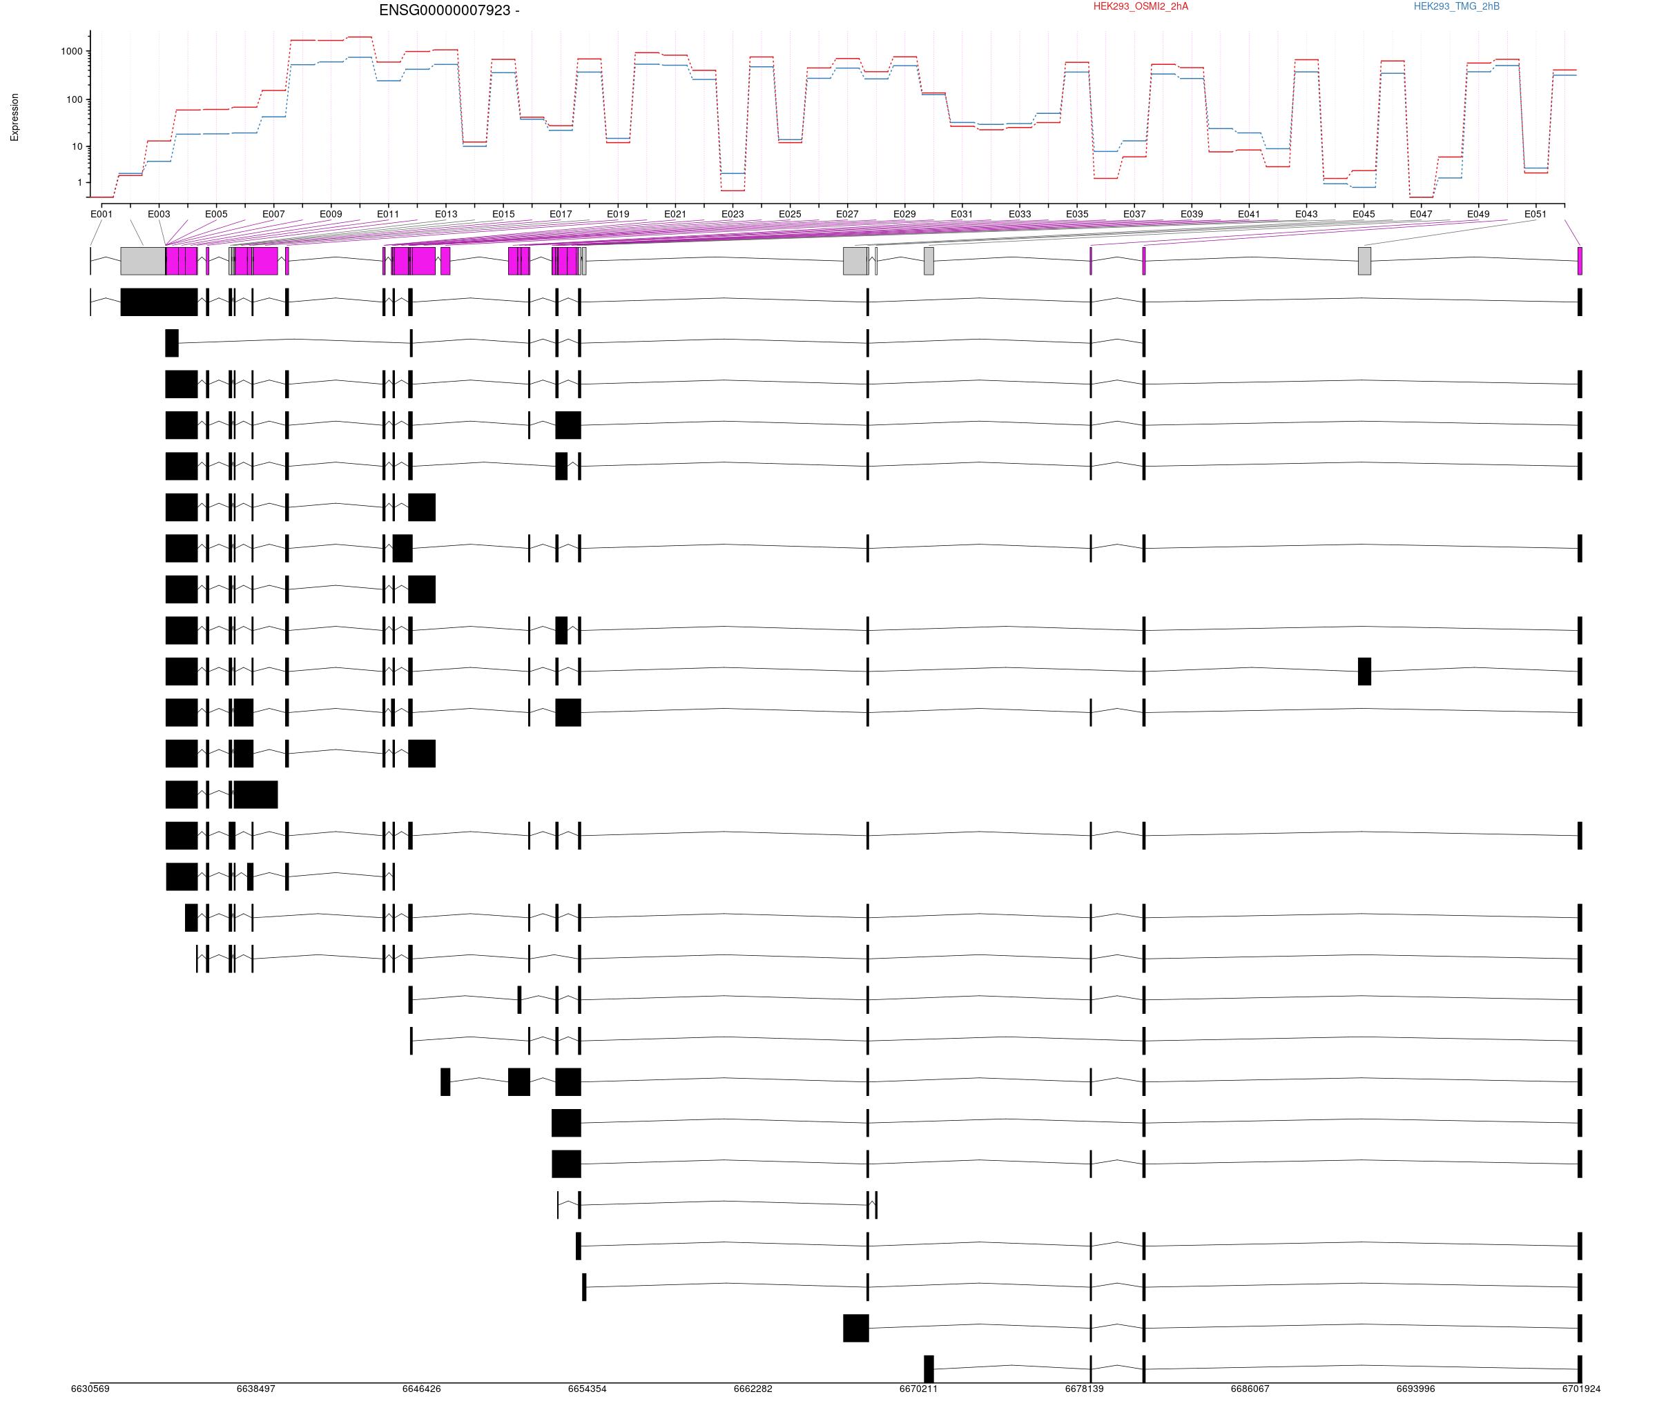
Task: Select exon label E039
Action: pyautogui.click(x=1192, y=215)
